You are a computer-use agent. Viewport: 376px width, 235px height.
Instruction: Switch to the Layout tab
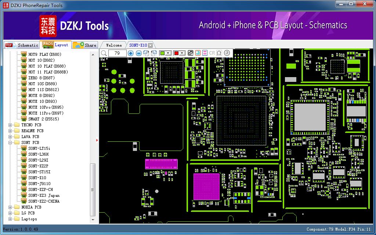tap(56, 44)
